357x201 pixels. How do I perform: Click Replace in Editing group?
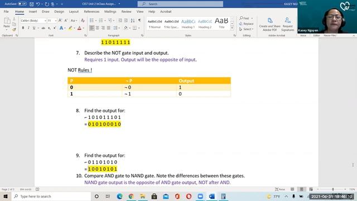pos(247,23)
